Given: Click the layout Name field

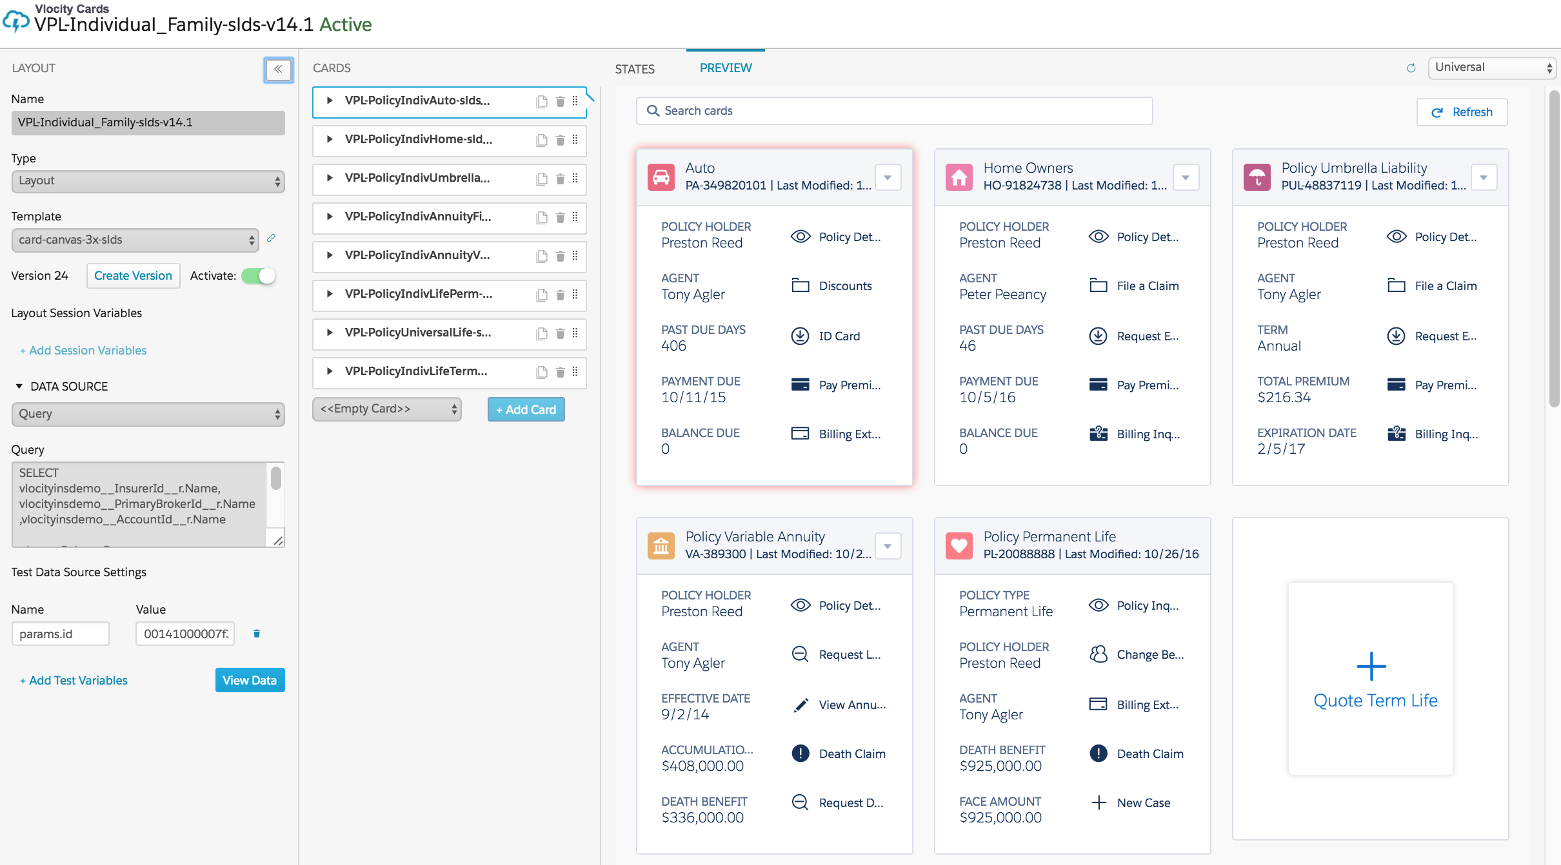Looking at the screenshot, I should point(148,123).
